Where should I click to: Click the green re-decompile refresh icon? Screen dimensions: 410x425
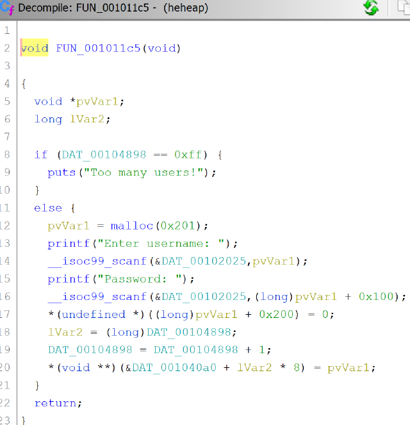pyautogui.click(x=371, y=8)
